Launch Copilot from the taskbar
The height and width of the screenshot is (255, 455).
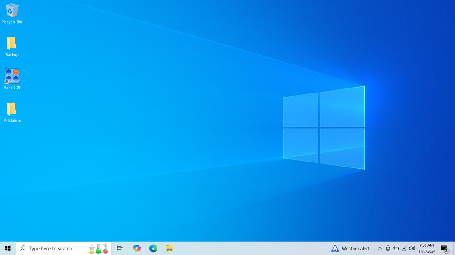point(137,248)
